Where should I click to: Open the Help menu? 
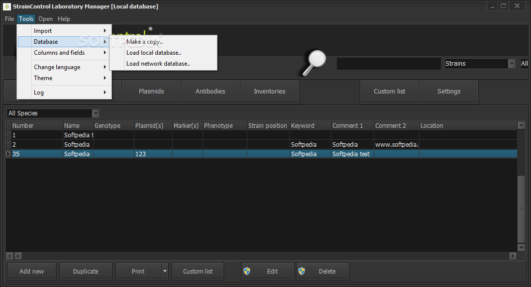tap(64, 19)
